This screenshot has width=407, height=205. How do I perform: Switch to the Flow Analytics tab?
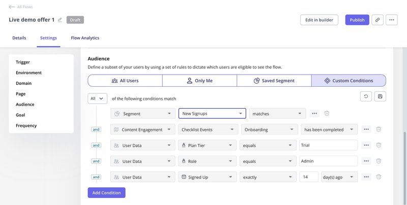pos(85,38)
